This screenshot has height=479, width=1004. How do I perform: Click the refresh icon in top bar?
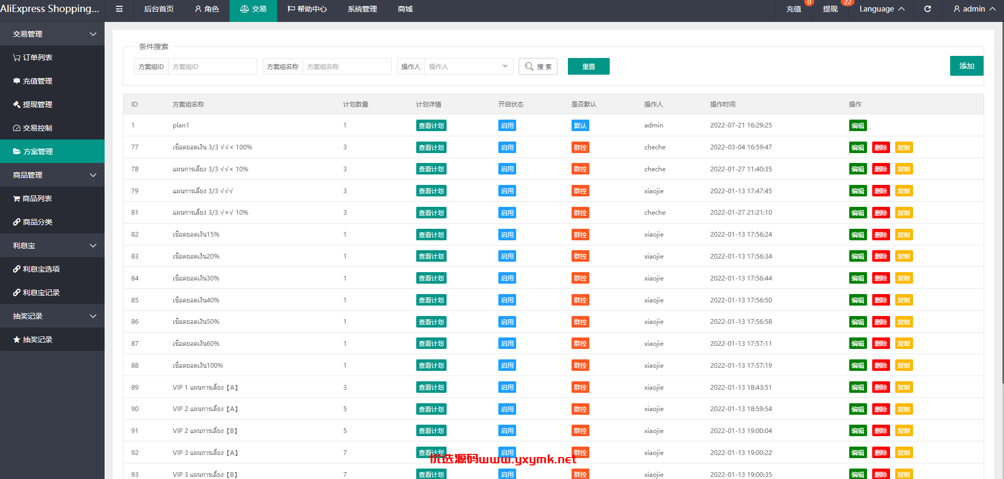pyautogui.click(x=928, y=9)
